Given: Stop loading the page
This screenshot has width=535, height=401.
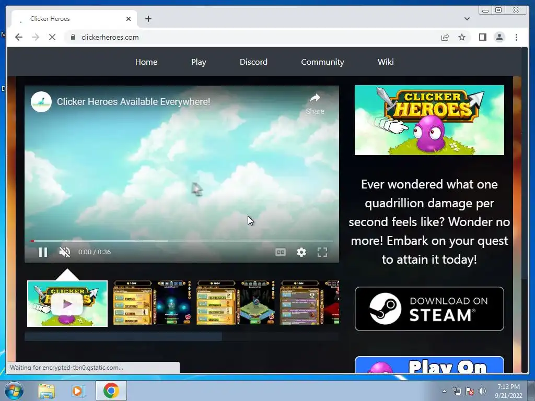Looking at the screenshot, I should (x=52, y=37).
